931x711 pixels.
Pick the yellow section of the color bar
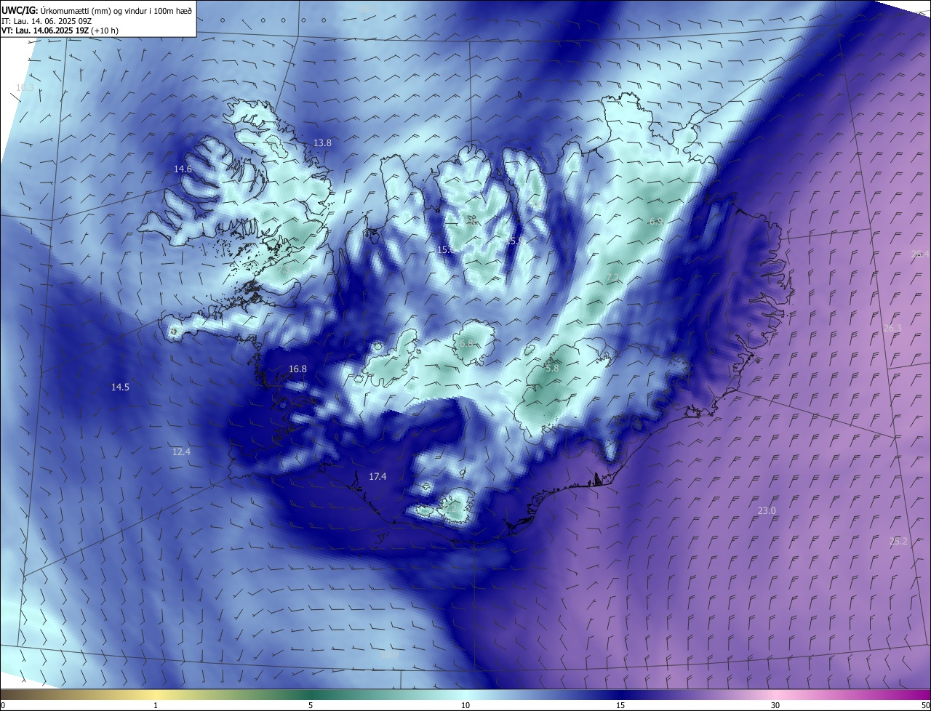[156, 694]
